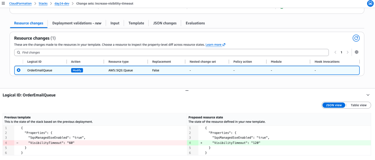This screenshot has width=375, height=160.
Task: Click the external link icon by Learn more
Action: pos(224,45)
